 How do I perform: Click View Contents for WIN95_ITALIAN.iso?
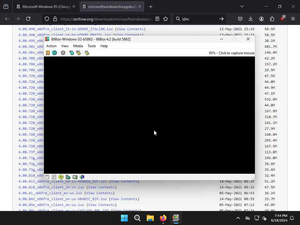(130, 29)
